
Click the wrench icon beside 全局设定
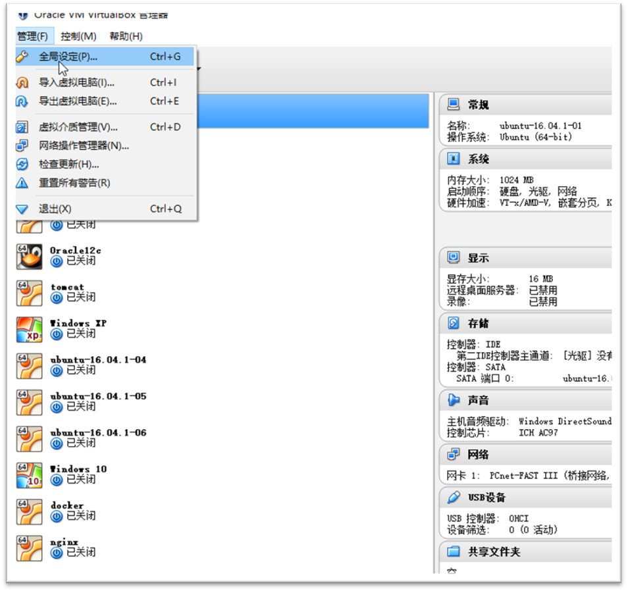(x=22, y=57)
